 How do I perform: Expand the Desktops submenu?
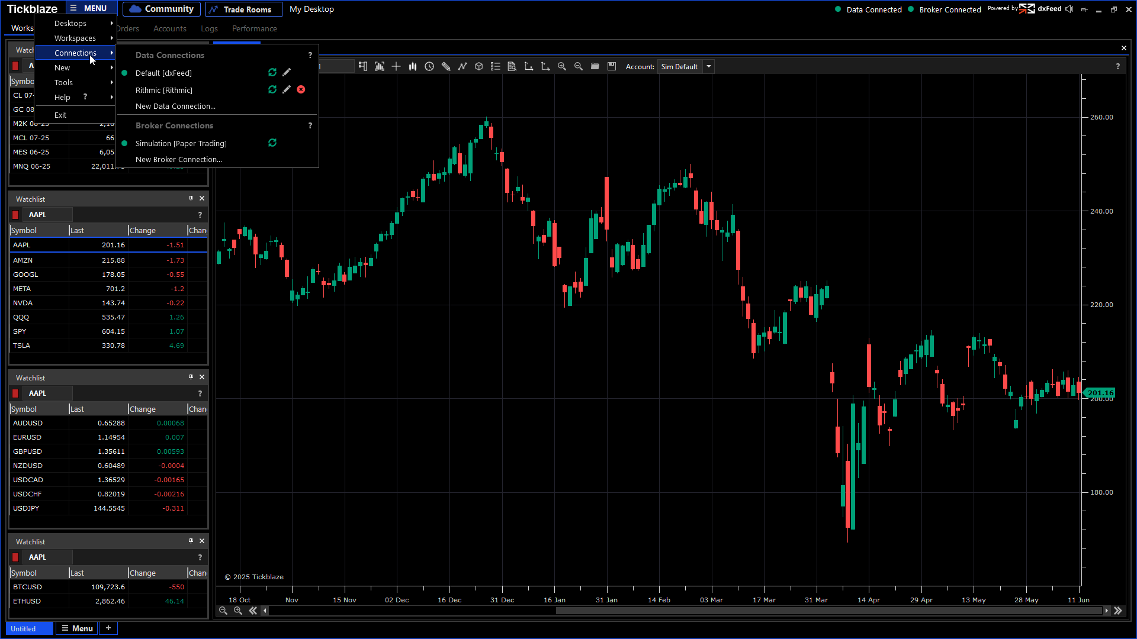(x=75, y=23)
